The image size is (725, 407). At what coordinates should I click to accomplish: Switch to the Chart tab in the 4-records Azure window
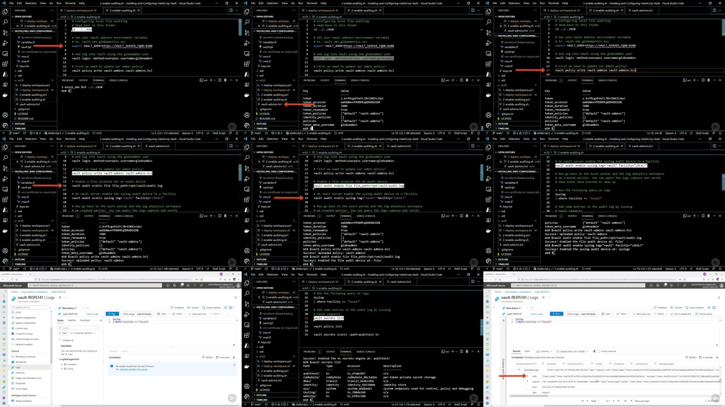tap(527, 351)
